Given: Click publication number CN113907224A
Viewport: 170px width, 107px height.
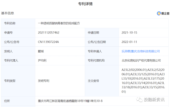Looking at the screenshot, I should click(48, 42).
